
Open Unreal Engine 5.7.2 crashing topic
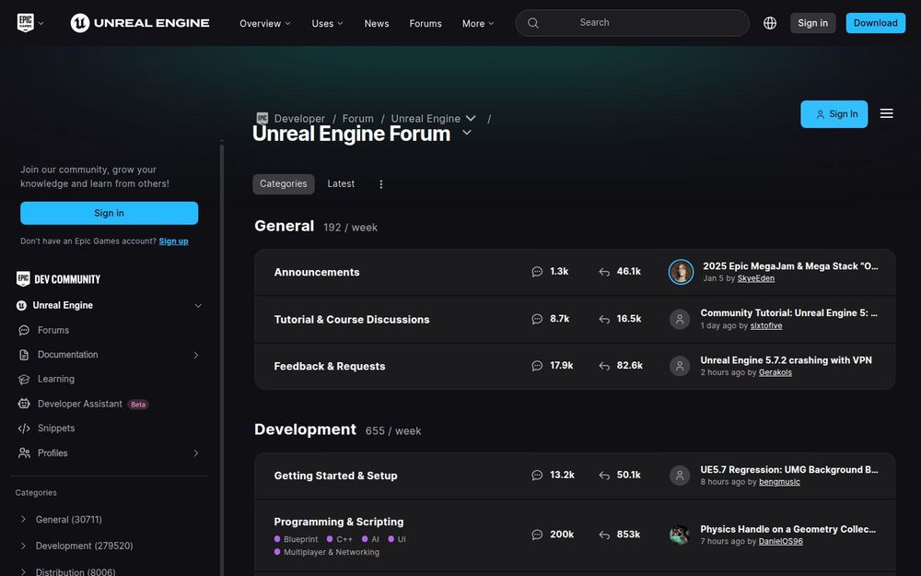click(786, 360)
